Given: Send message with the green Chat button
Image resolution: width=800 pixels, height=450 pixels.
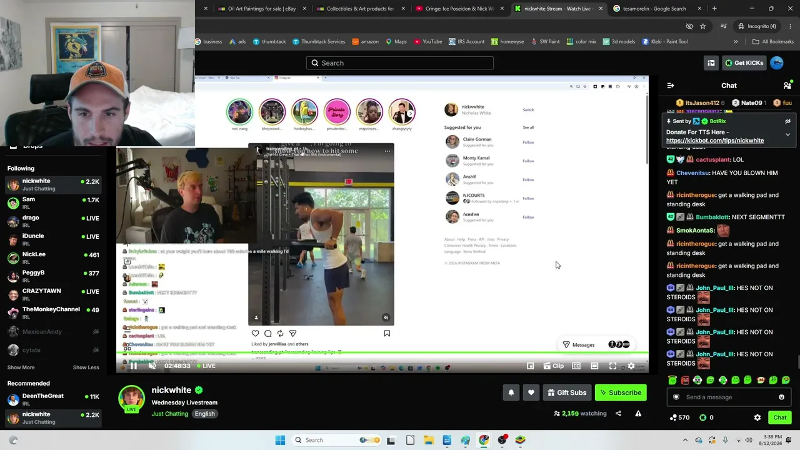Looking at the screenshot, I should click(780, 417).
